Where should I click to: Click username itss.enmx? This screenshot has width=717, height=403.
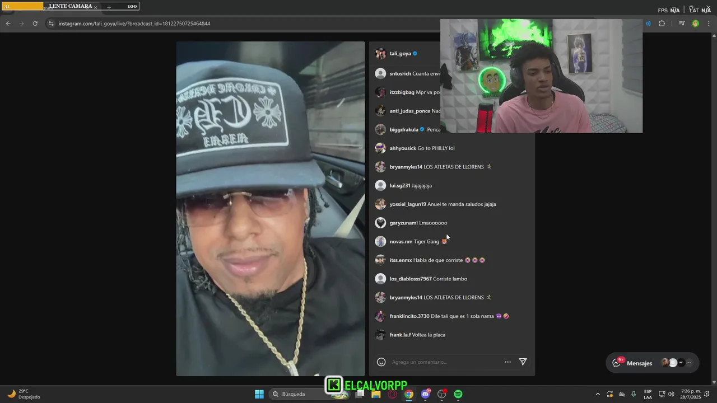(x=401, y=260)
